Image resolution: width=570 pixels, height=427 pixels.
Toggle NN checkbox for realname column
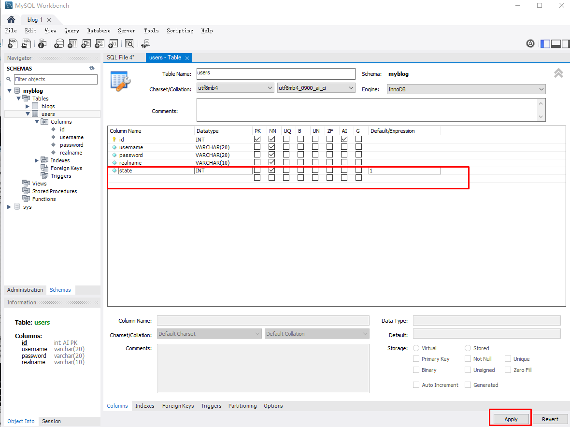(x=271, y=162)
